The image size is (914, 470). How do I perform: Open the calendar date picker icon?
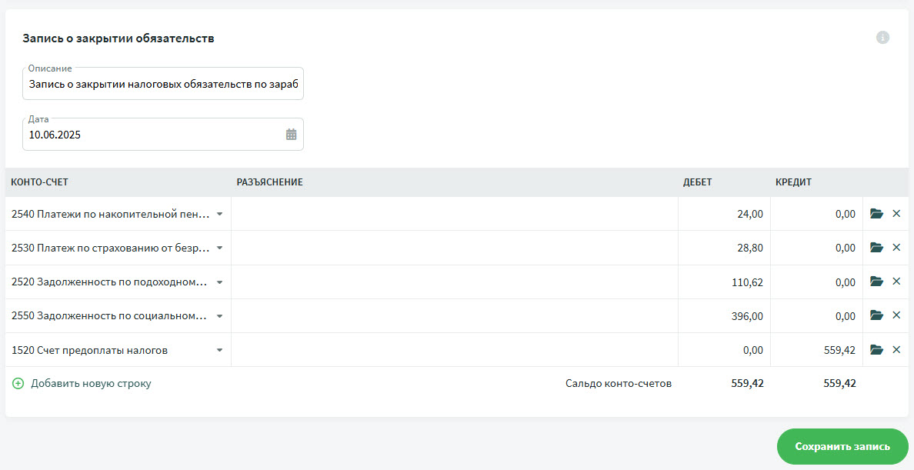pos(291,134)
